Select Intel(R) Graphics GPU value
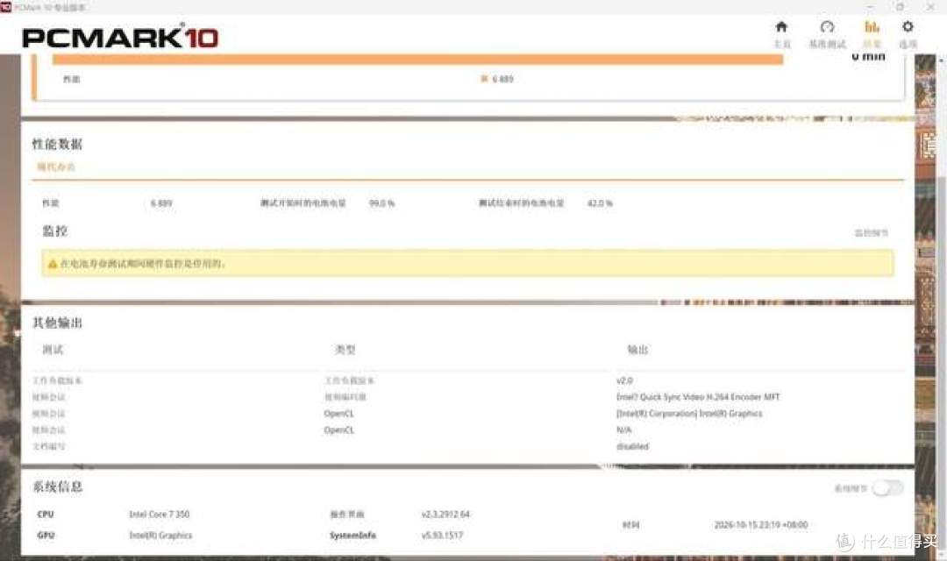 (x=160, y=535)
